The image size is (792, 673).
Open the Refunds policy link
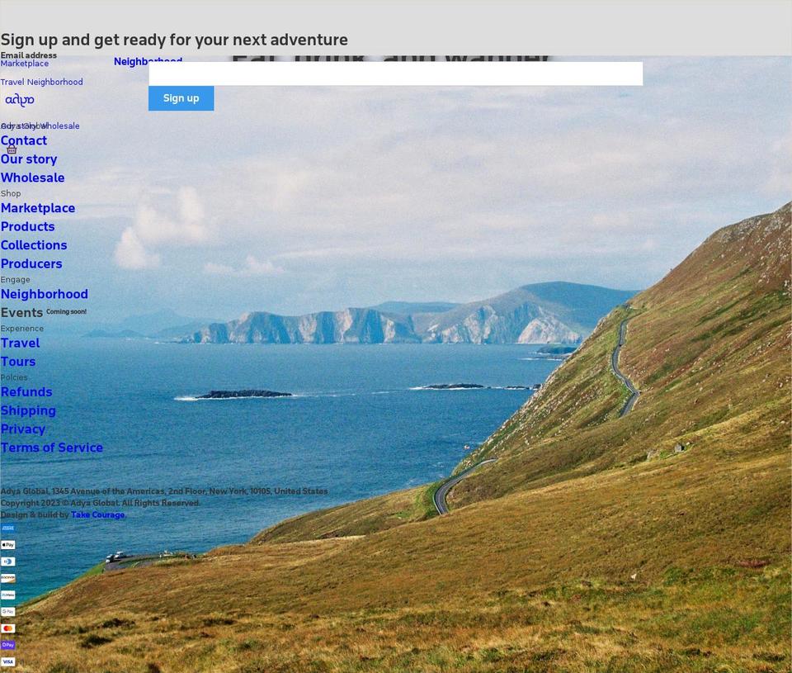point(26,392)
